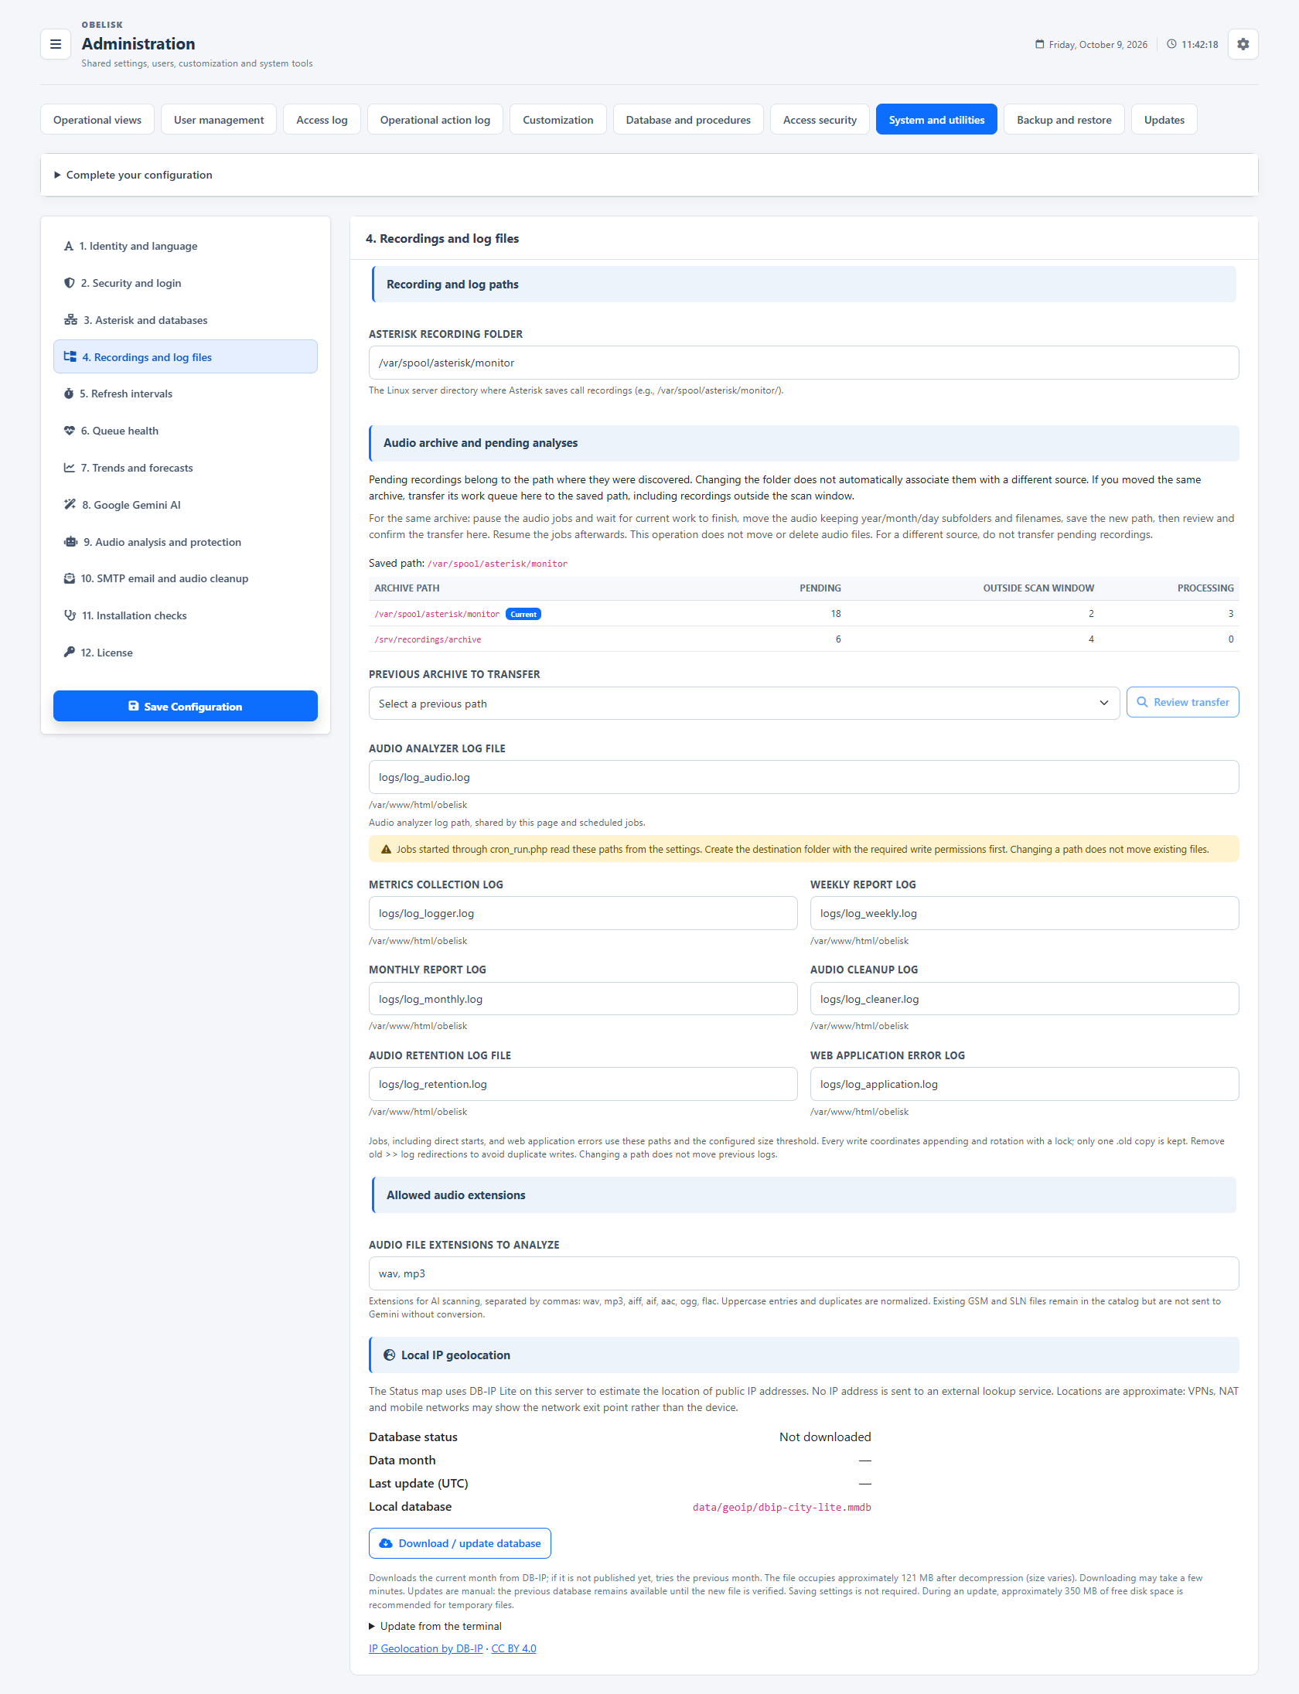Click the clock icon beside the time

(1171, 44)
